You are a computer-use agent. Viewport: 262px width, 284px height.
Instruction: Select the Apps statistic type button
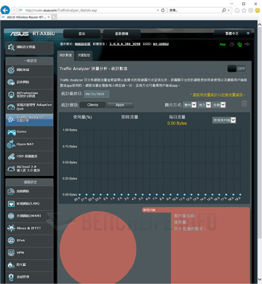[120, 105]
